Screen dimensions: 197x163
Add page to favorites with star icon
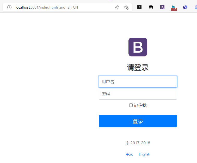point(126,7)
